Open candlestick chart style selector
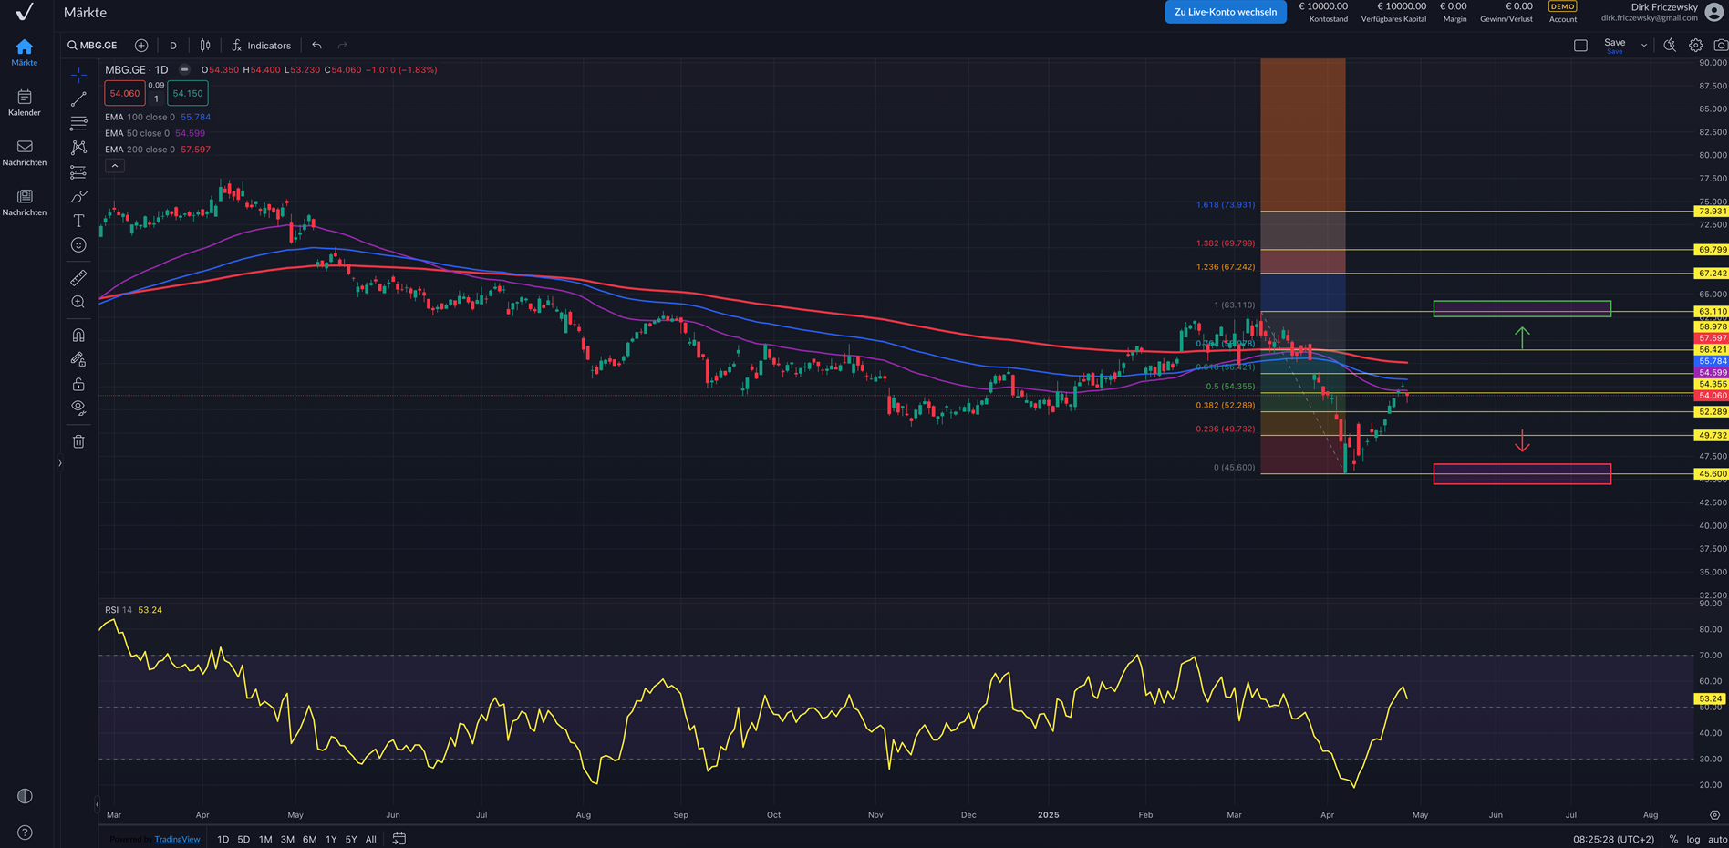Viewport: 1729px width, 848px height. (205, 45)
